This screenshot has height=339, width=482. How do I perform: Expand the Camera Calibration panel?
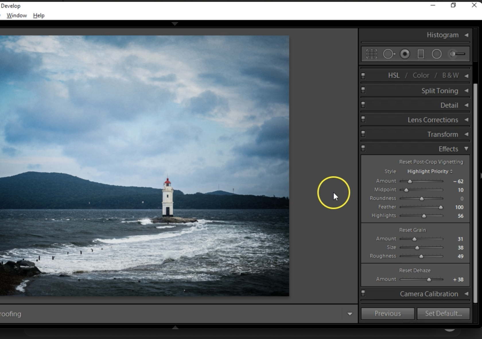pos(466,294)
